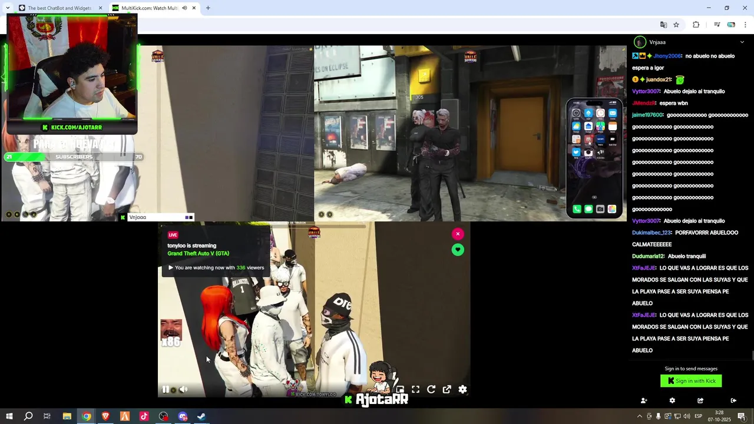The height and width of the screenshot is (424, 754).
Task: Click username Jhony2006 in chat
Action: point(667,56)
